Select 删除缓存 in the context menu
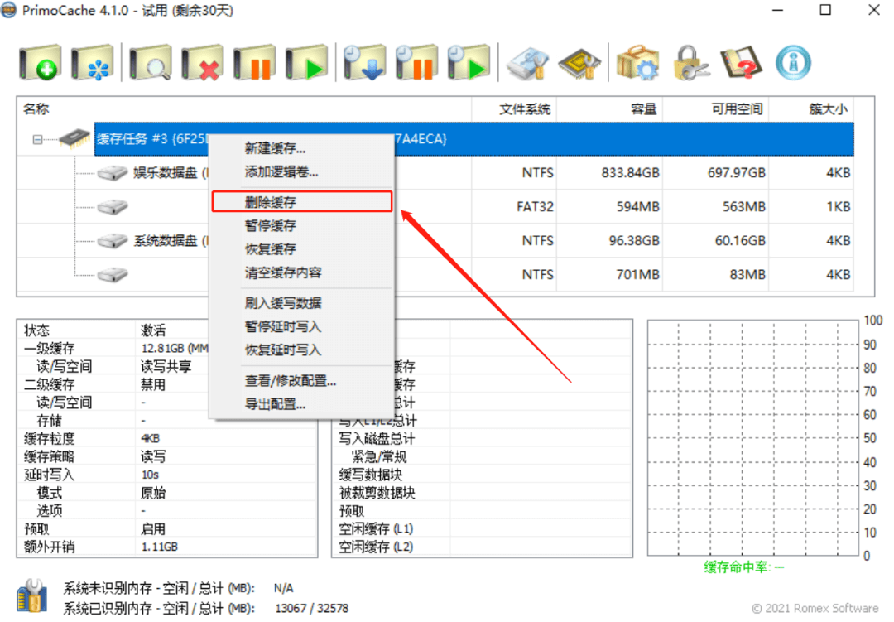The height and width of the screenshot is (622, 894). (273, 201)
